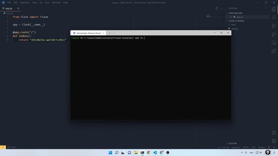Screen dimensions: 278x156
Task: Change file encoding UTF-8 in status bar
Action: point(245,147)
